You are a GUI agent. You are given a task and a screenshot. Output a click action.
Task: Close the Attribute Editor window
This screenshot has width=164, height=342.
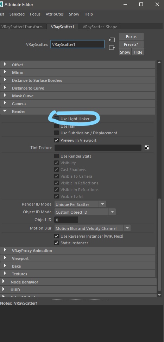(x=157, y=4)
